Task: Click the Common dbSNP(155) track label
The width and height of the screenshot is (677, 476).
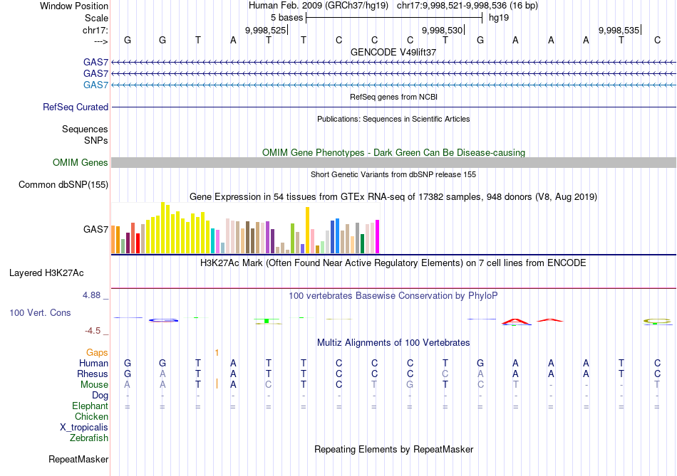Action: pyautogui.click(x=63, y=184)
